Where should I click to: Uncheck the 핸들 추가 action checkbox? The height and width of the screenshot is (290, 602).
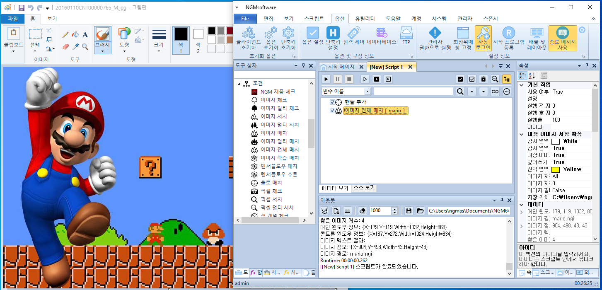[x=332, y=102]
